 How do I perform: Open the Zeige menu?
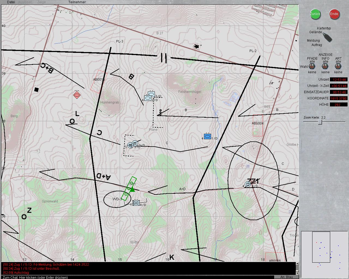click(x=41, y=2)
